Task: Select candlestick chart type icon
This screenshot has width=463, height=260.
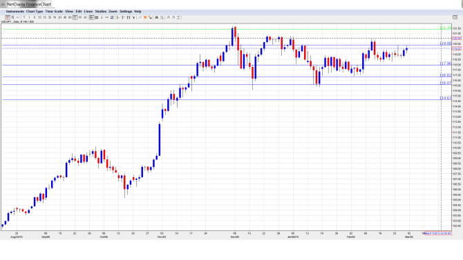Action: (x=8, y=17)
